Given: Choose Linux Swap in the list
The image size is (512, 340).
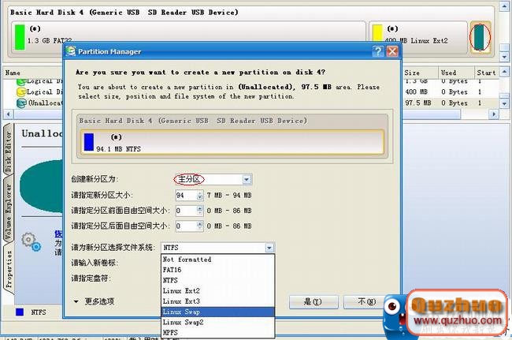Looking at the screenshot, I should [x=217, y=312].
